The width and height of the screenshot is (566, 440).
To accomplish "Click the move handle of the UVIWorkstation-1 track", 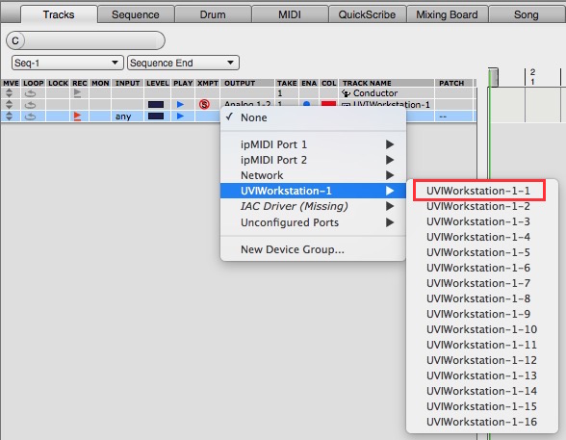I will pos(9,105).
